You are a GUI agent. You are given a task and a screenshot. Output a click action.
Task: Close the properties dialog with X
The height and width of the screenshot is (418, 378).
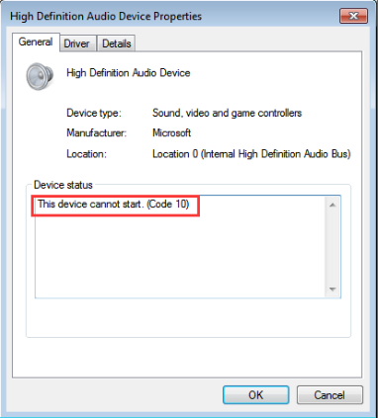353,16
